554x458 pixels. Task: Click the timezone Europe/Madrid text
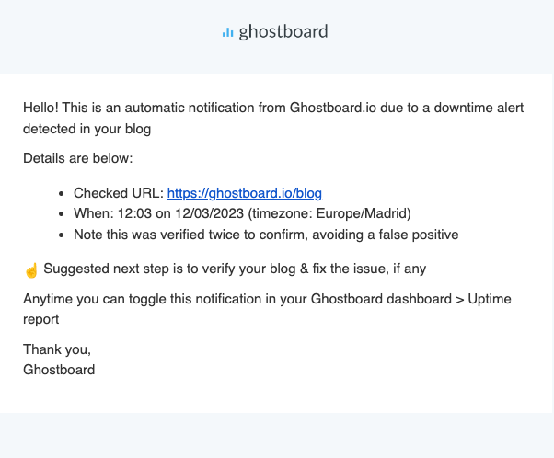click(x=329, y=213)
